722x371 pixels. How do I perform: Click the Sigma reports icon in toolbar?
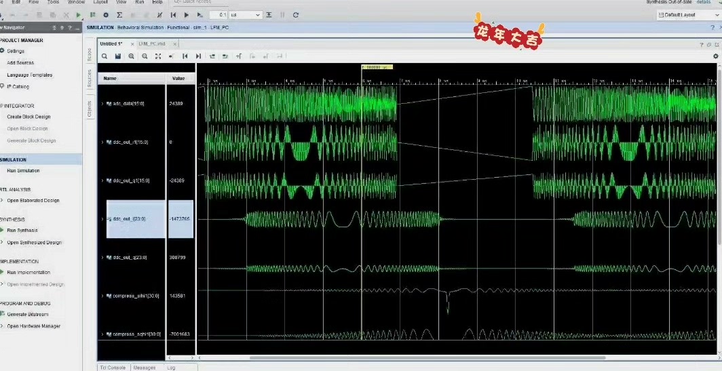119,15
